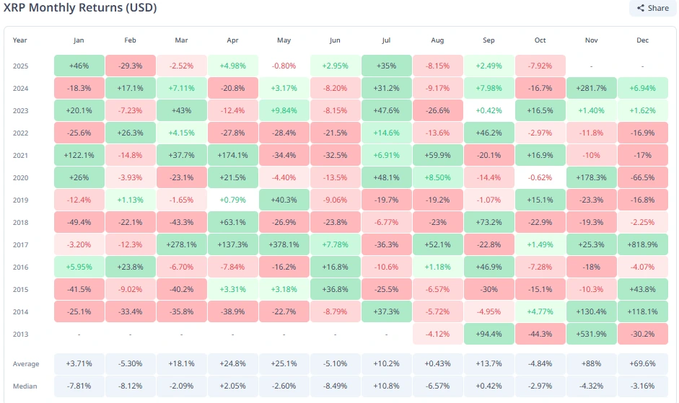The height and width of the screenshot is (403, 679).
Task: Click the Average row label
Action: [25, 364]
